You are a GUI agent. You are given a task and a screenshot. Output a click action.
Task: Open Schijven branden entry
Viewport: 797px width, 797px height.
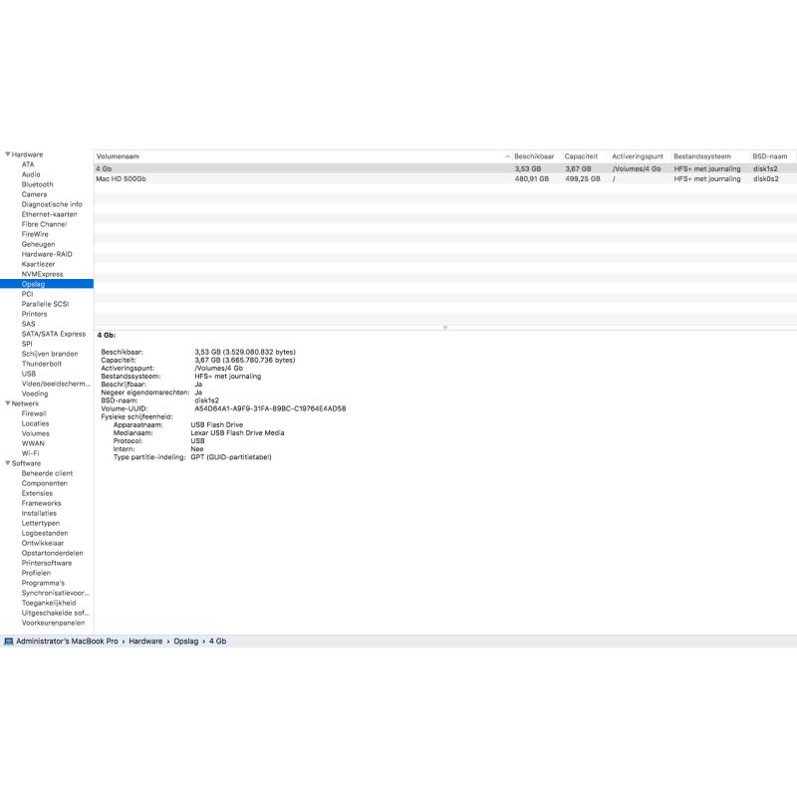tap(50, 354)
